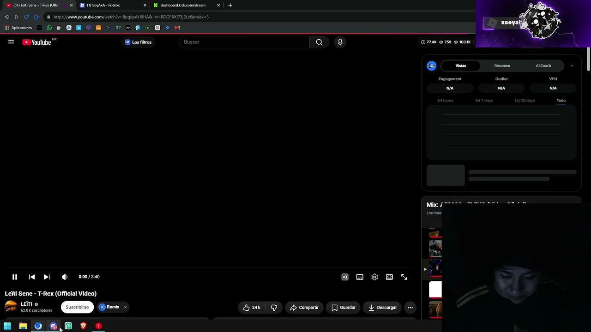591x332 pixels.
Task: Open the vidIQ Los filtros button
Action: [x=138, y=42]
